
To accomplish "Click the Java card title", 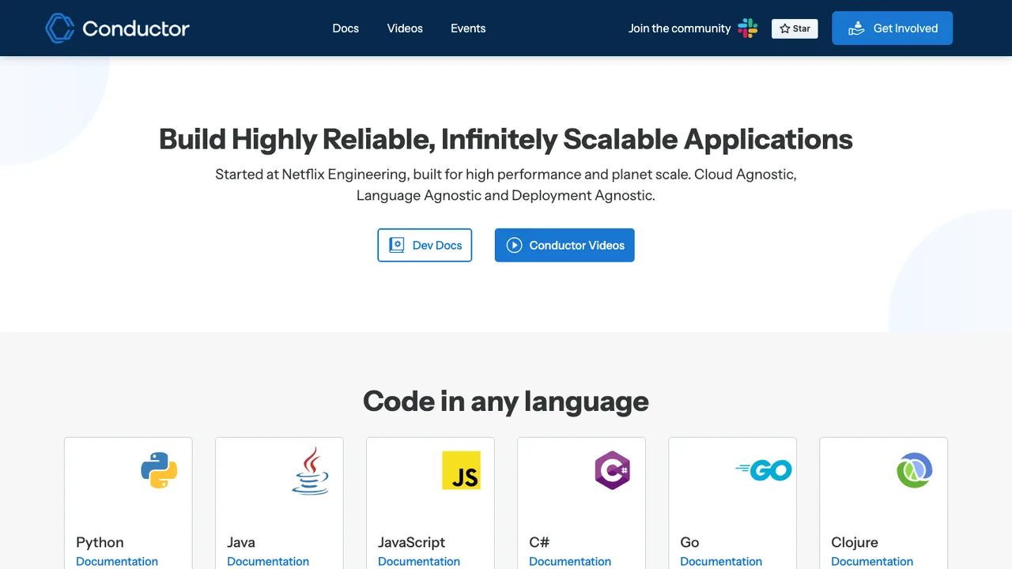I will click(x=241, y=542).
